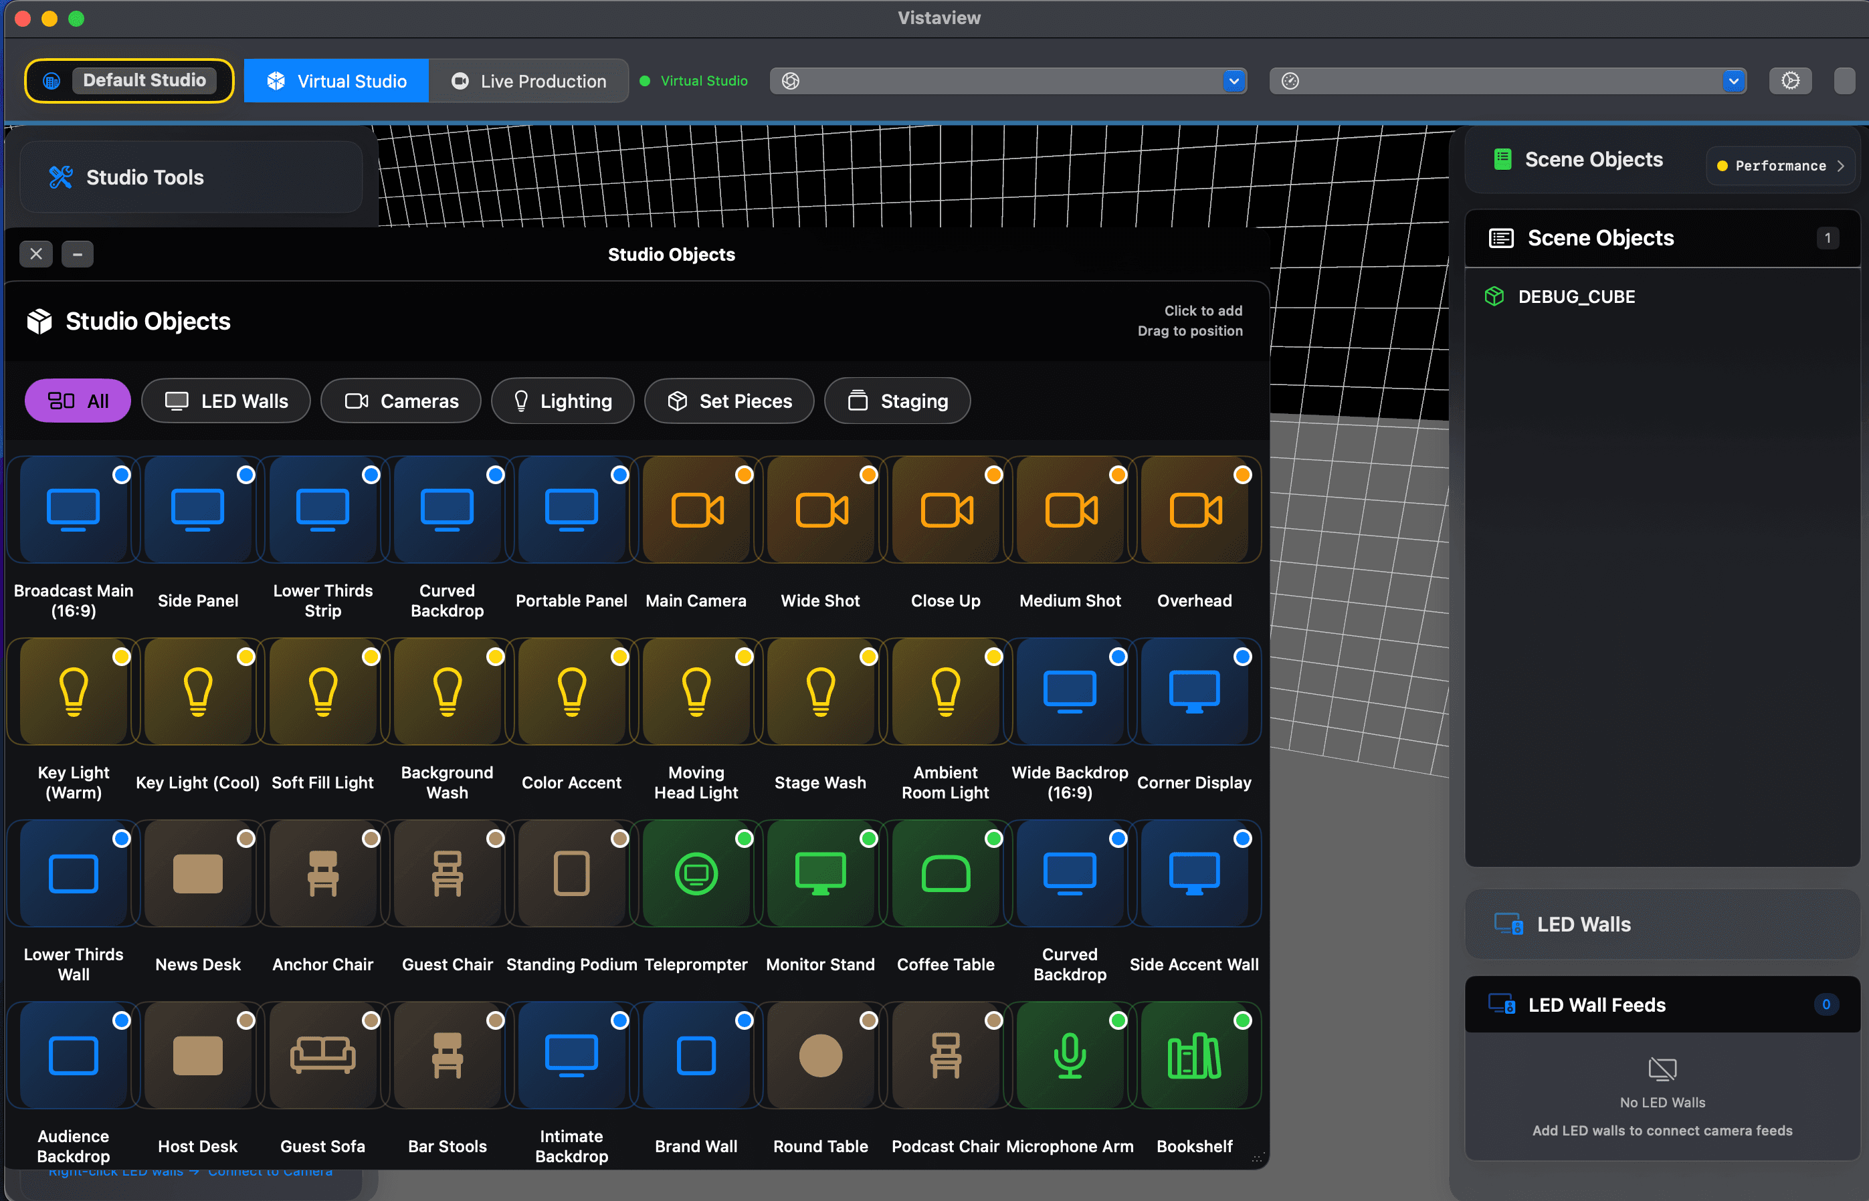
Task: Add the Broadcast Main (16:9) LED wall
Action: pos(74,511)
